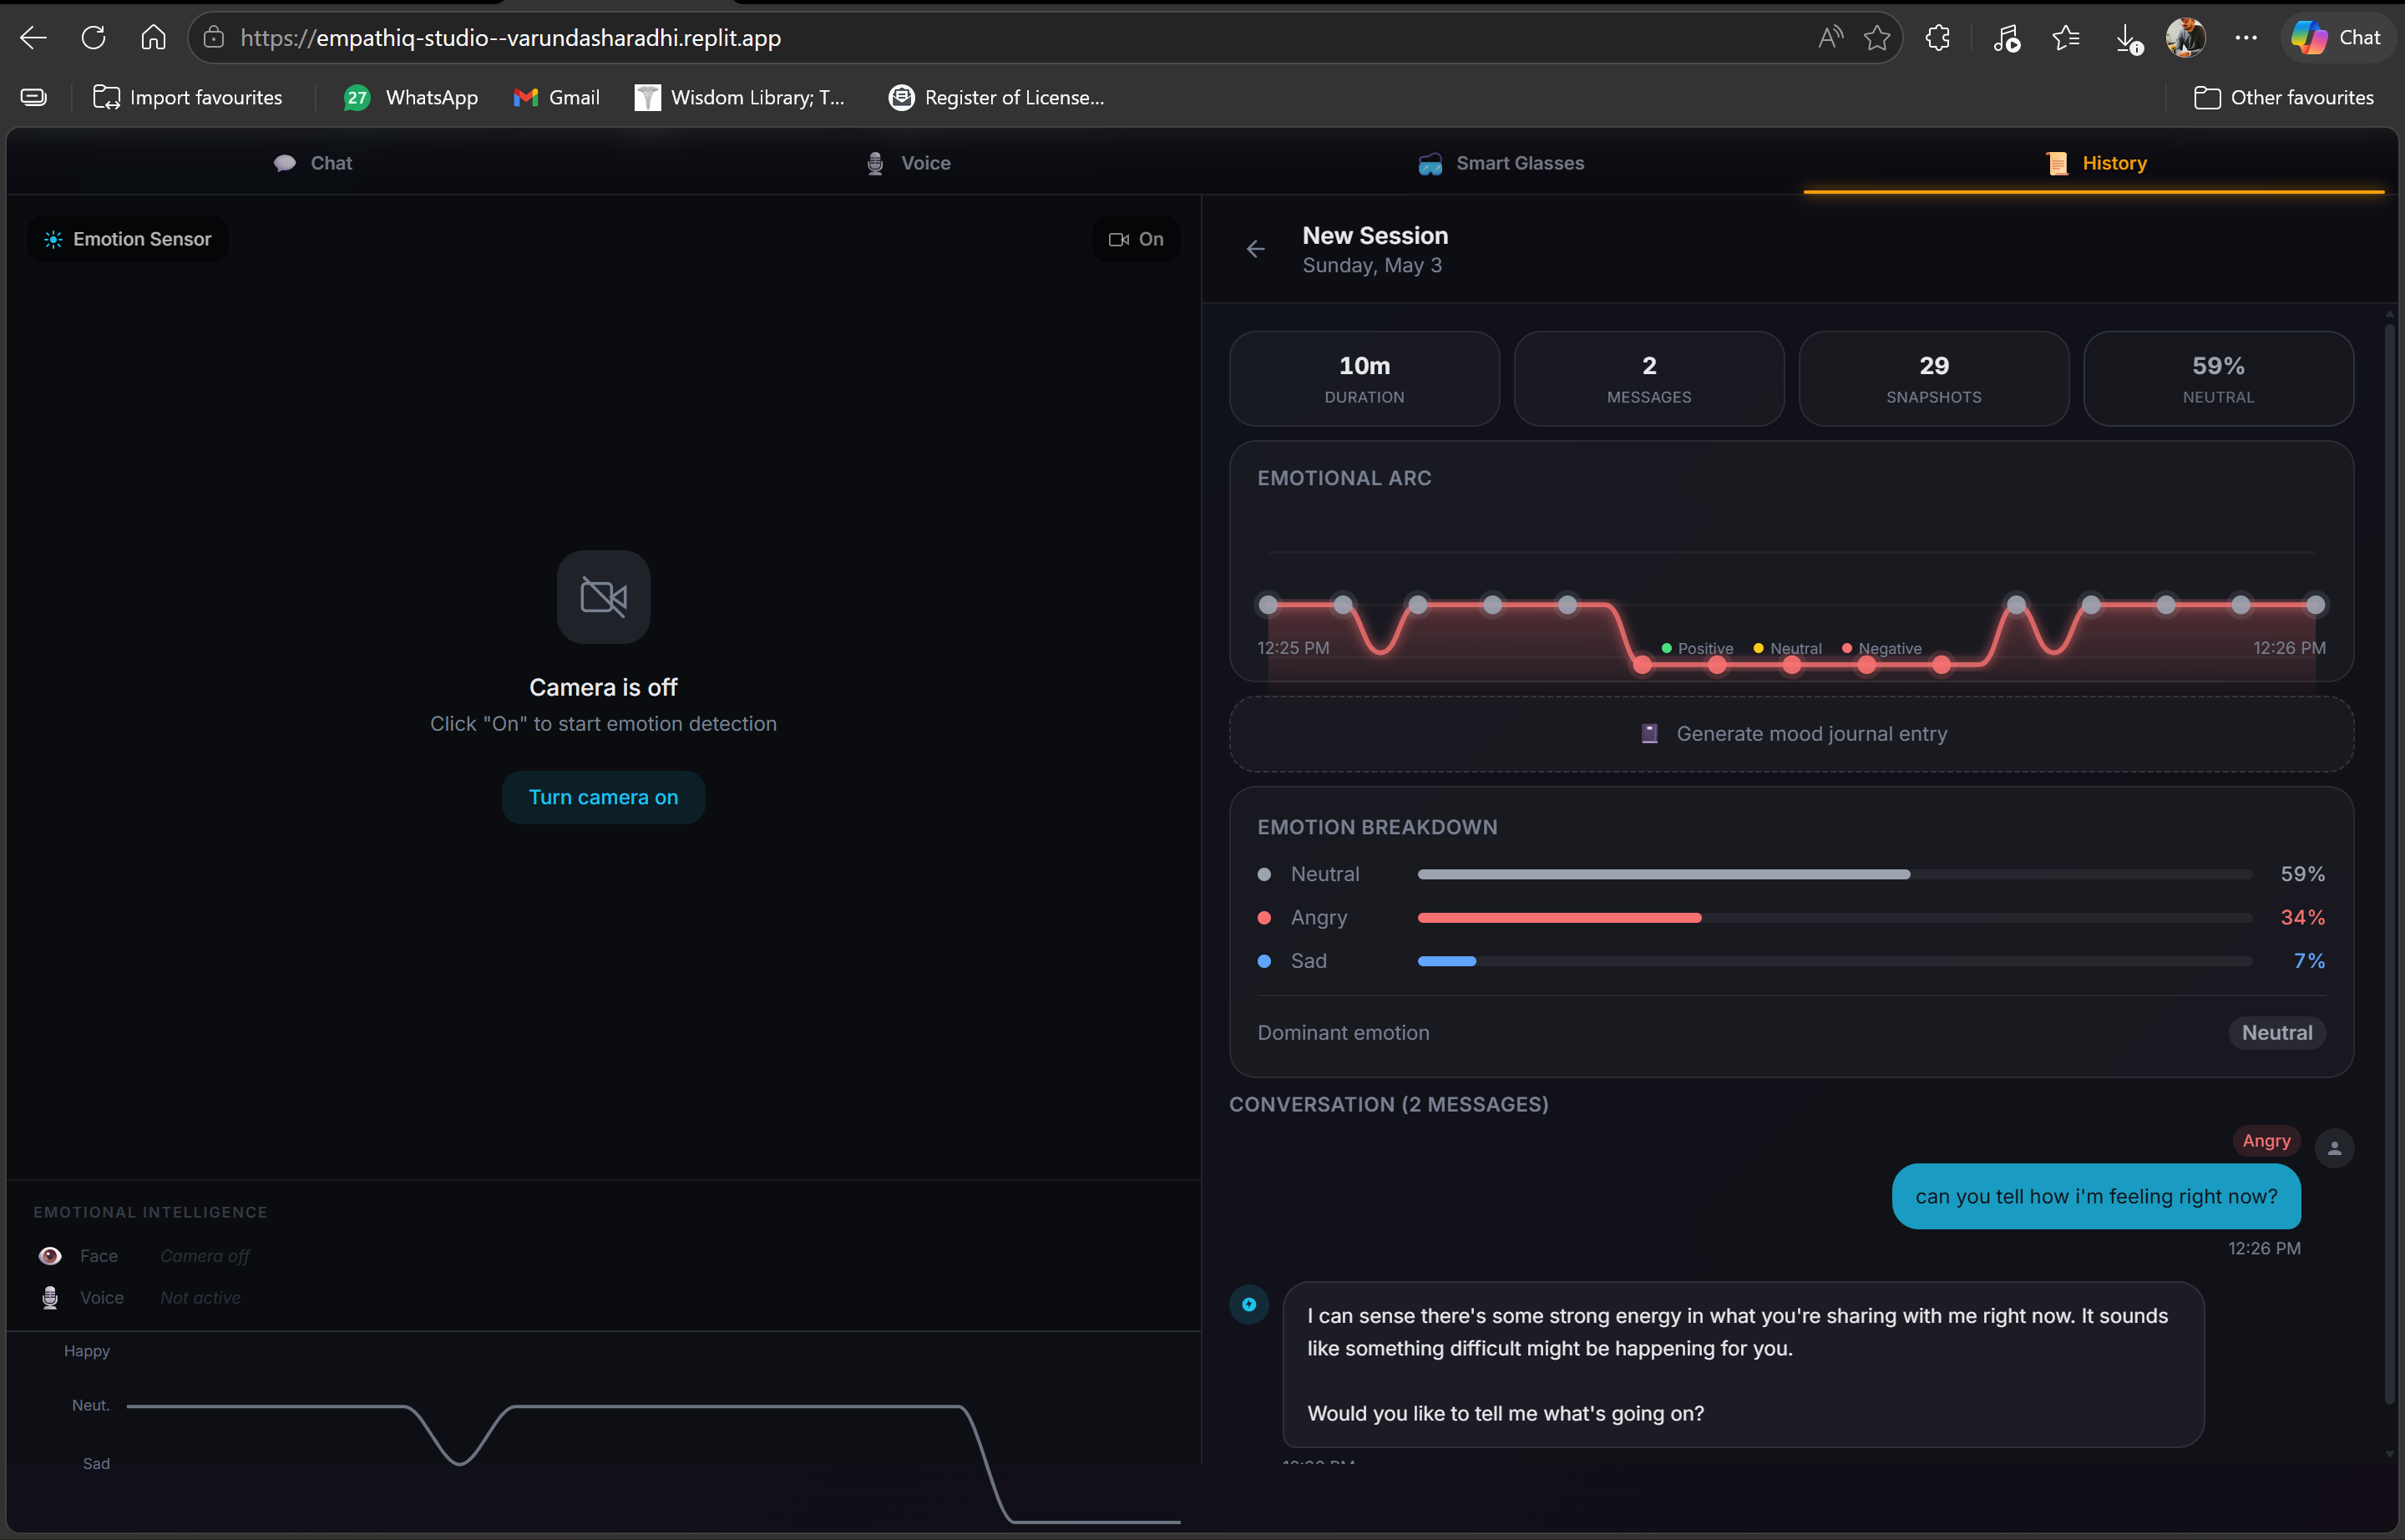Go back from New Session detail
This screenshot has width=2405, height=1540.
coord(1255,249)
